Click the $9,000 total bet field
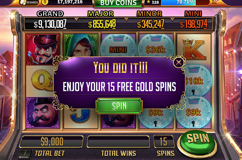 tap(51, 142)
